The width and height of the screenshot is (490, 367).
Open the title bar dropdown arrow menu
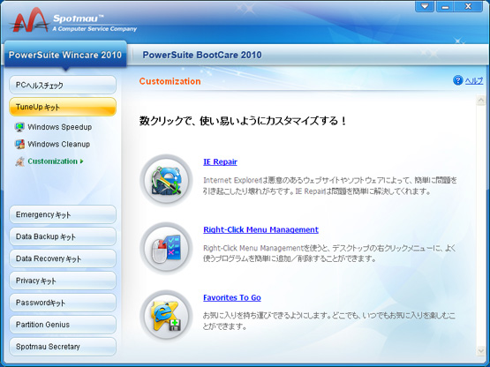tap(425, 6)
